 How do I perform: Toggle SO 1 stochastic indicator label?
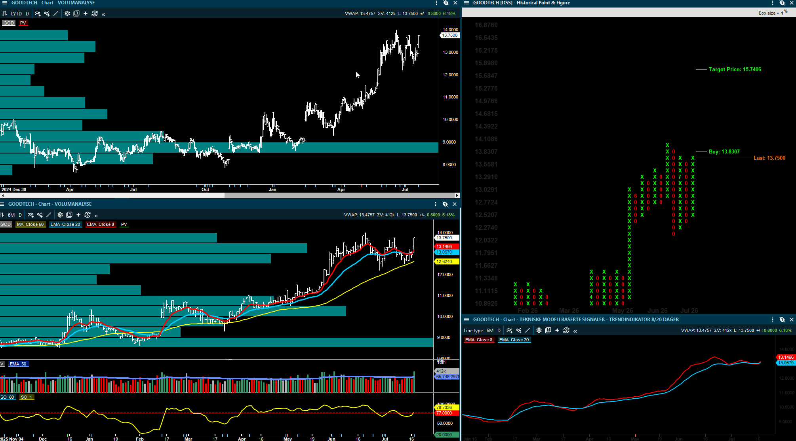point(27,397)
